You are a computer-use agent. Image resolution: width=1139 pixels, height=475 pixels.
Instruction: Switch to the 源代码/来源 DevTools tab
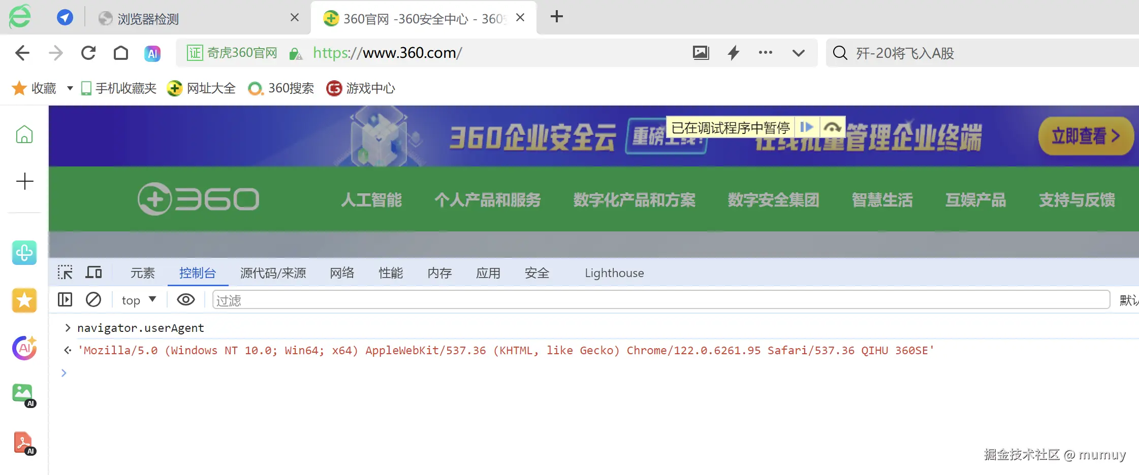(x=273, y=273)
